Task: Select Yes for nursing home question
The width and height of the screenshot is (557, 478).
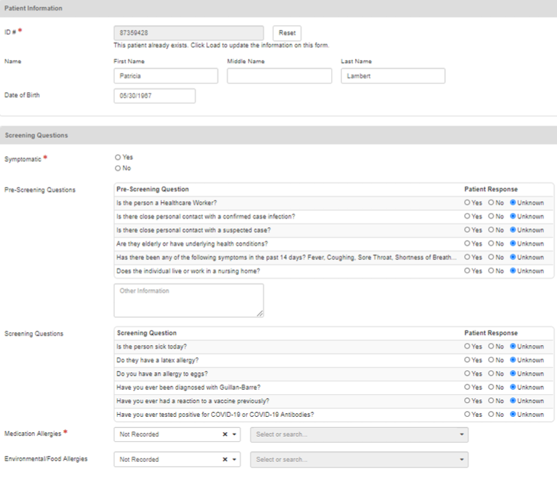Action: pos(467,270)
